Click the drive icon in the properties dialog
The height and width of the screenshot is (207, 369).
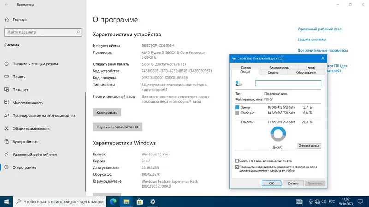239,83
